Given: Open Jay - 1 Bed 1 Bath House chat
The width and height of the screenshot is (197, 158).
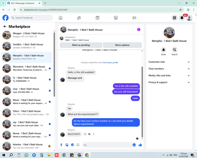Looking at the screenshot, I should coord(27,124).
